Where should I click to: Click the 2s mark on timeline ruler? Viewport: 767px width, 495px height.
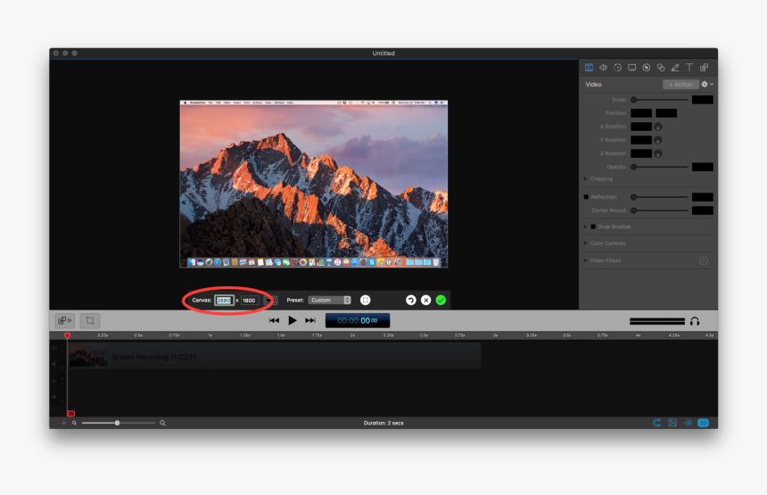coord(352,335)
